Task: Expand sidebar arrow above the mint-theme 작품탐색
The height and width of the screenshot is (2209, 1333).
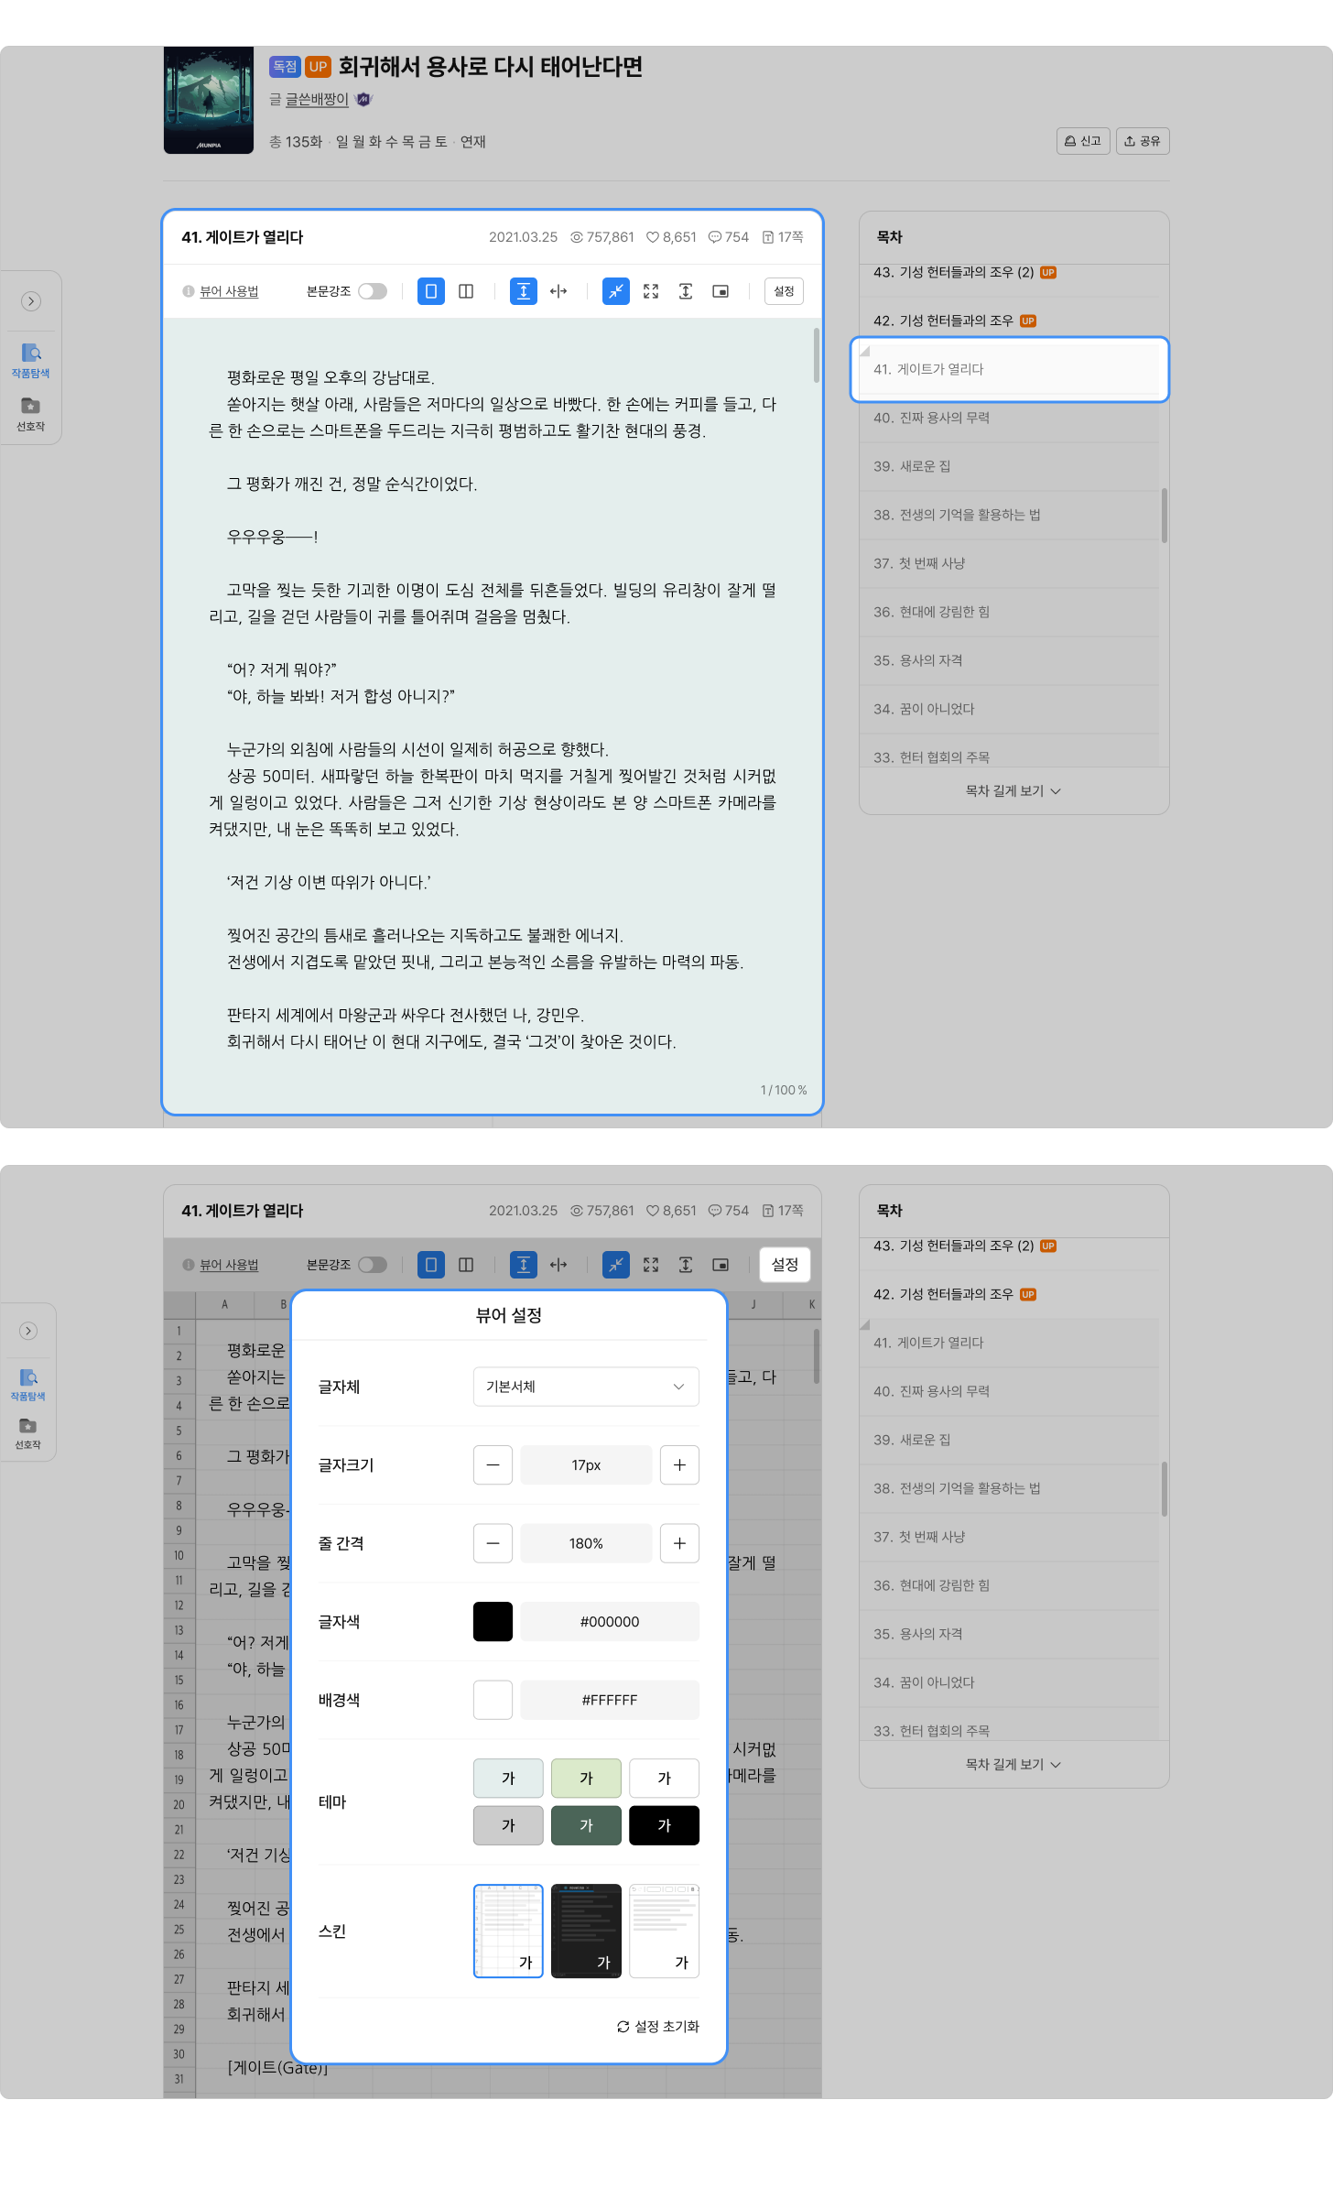Action: coord(31,301)
